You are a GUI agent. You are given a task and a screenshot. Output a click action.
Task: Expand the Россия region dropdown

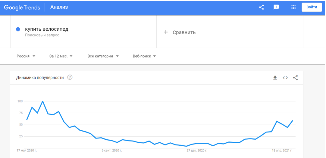[x=26, y=56]
